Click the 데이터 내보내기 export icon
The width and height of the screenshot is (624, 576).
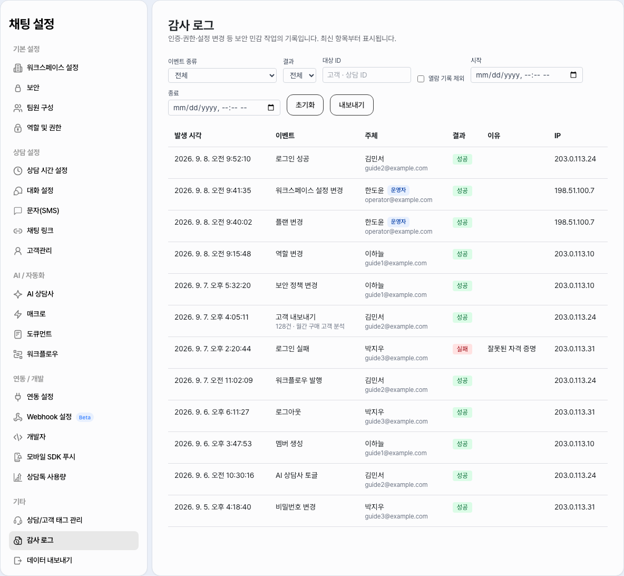(x=18, y=561)
